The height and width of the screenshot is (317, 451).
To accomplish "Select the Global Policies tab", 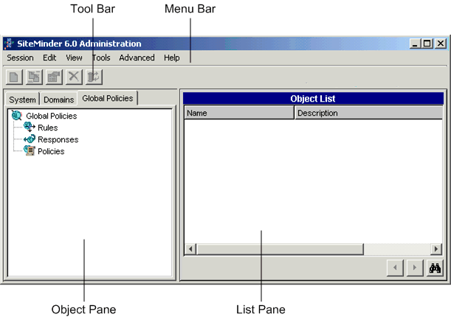I will coord(108,98).
